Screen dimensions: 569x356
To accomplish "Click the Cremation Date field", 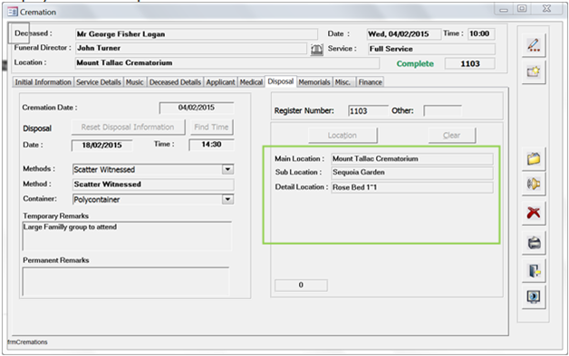I will [197, 108].
